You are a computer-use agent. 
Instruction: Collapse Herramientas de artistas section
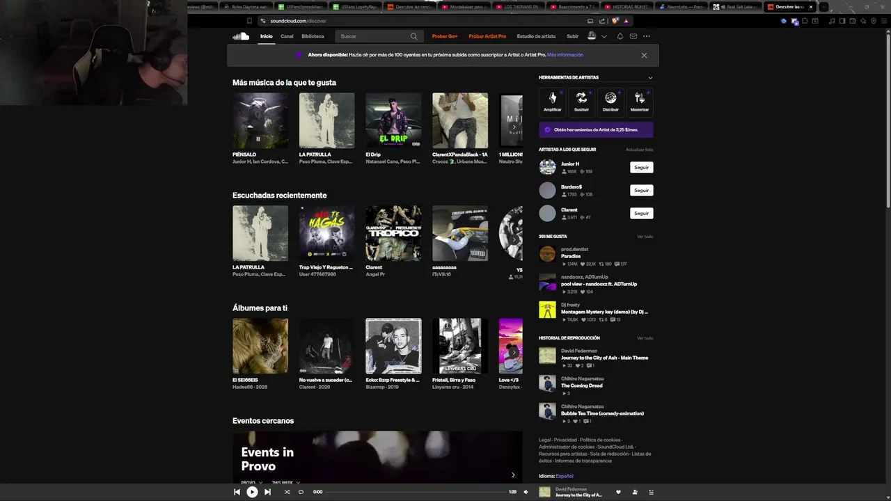pyautogui.click(x=650, y=77)
